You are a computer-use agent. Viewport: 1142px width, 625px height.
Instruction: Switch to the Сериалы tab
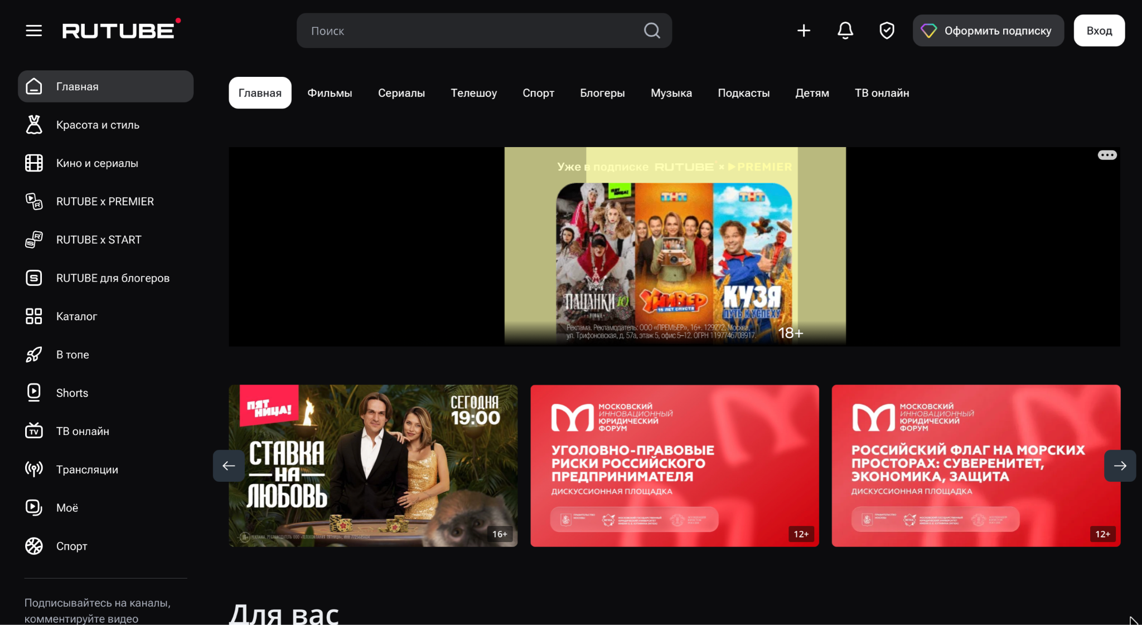(401, 93)
